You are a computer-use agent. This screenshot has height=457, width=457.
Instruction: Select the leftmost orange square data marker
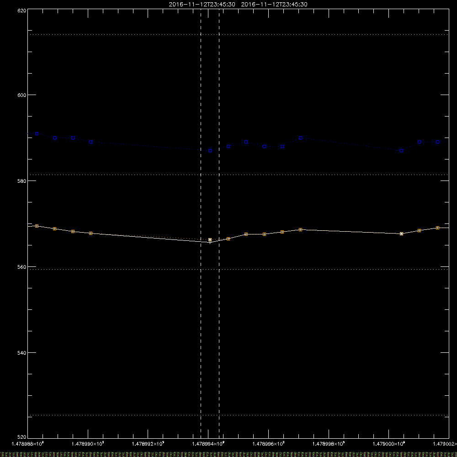[37, 226]
